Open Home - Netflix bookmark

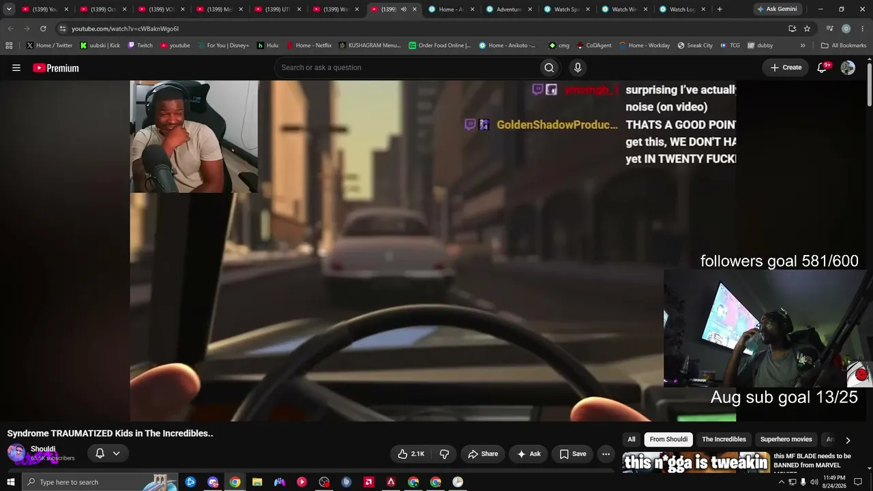point(309,45)
